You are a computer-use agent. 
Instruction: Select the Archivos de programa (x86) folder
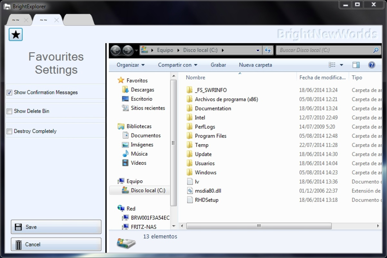coord(227,99)
